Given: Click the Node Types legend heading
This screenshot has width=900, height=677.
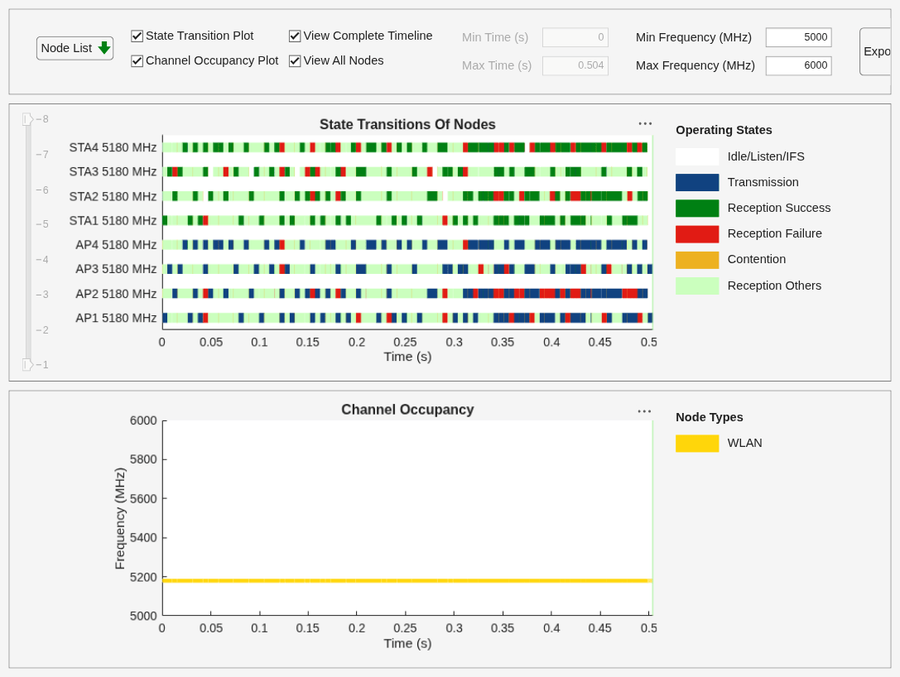Looking at the screenshot, I should pyautogui.click(x=710, y=417).
